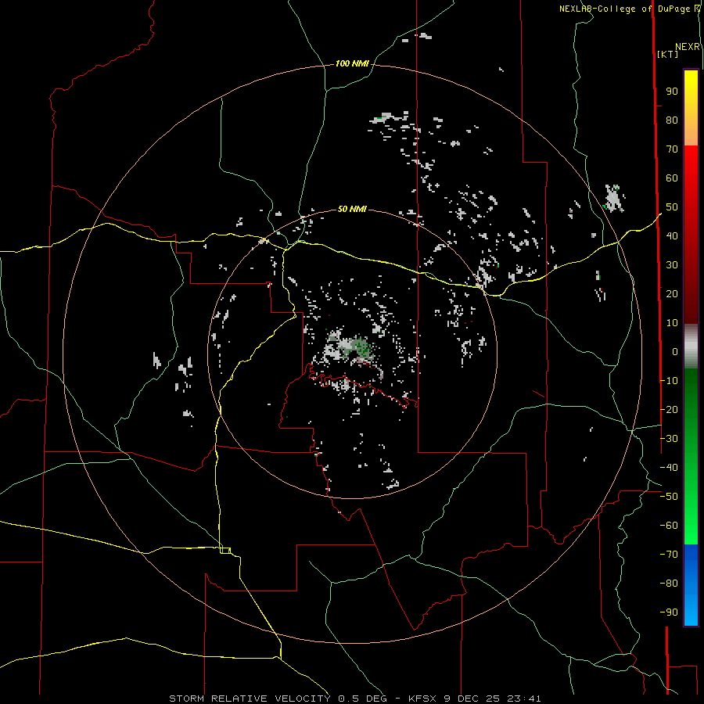Click the Storm Relative Velocity caption at bottom
This screenshot has height=704, width=704.
pos(355,699)
